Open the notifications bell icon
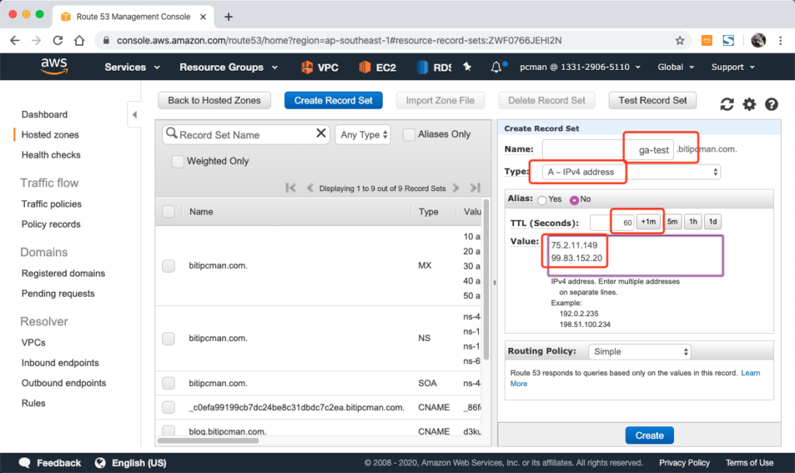Viewport: 795px width, 473px height. click(497, 68)
